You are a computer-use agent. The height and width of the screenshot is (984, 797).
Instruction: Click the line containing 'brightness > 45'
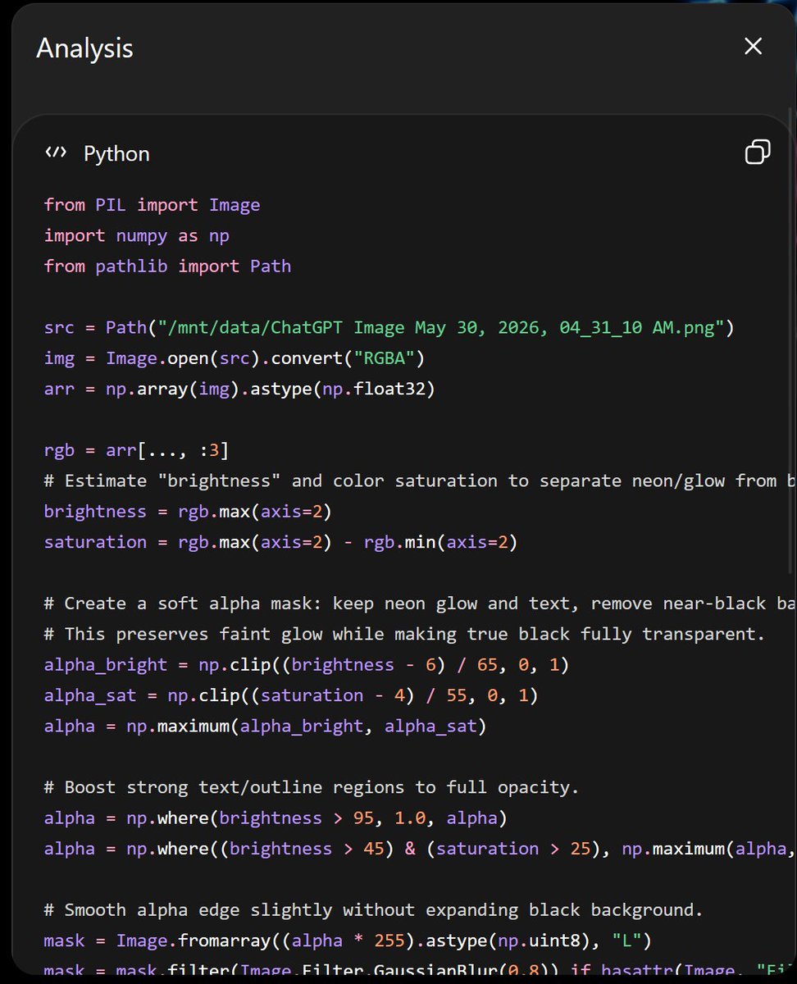click(420, 848)
